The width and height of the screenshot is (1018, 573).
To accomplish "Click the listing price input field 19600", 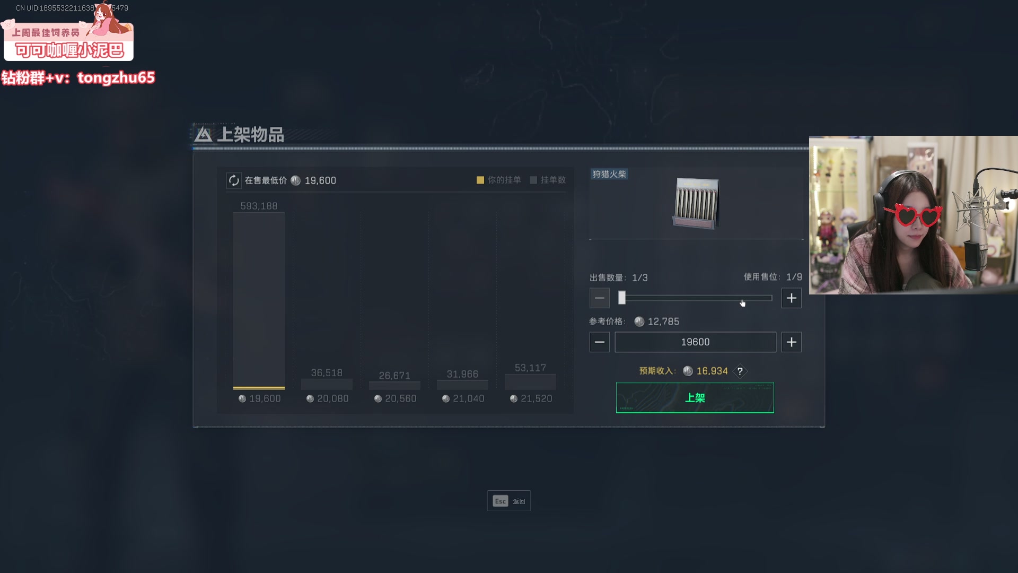I will click(695, 342).
